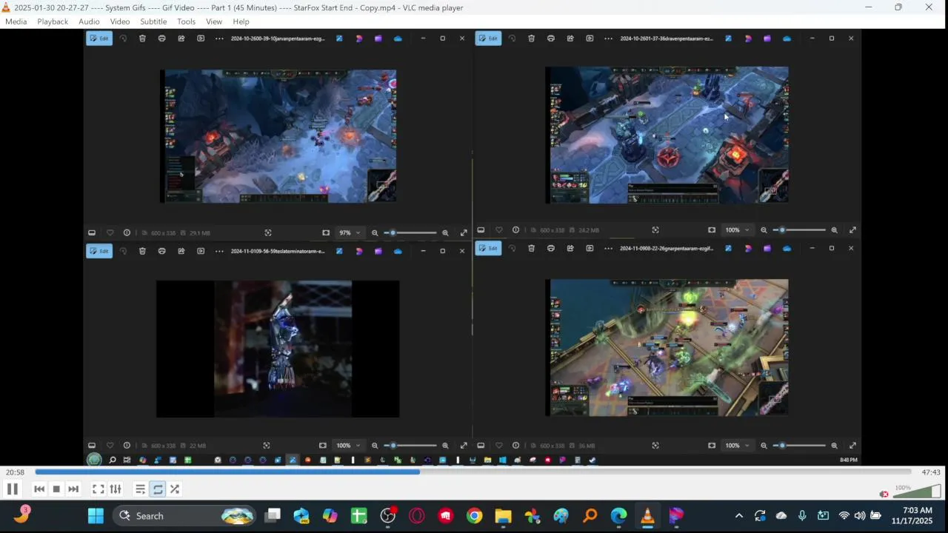This screenshot has width=948, height=533.
Task: Open orange magnifier search app
Action: click(590, 516)
